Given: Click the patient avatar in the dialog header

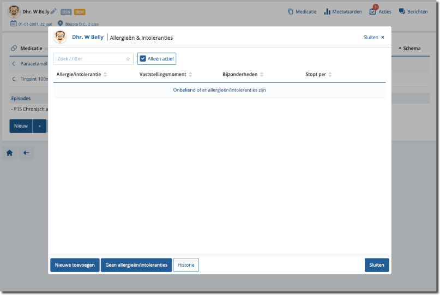Looking at the screenshot, I should (x=61, y=37).
